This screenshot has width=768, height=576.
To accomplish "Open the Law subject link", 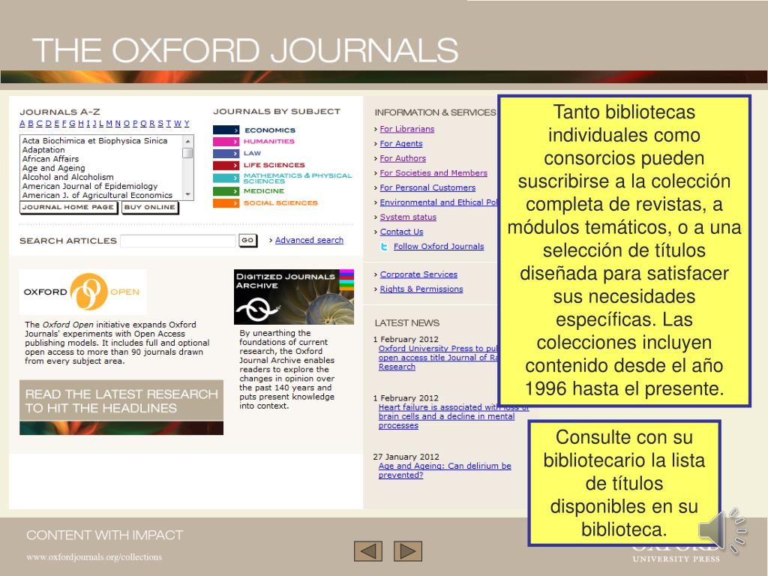I will pyautogui.click(x=252, y=153).
